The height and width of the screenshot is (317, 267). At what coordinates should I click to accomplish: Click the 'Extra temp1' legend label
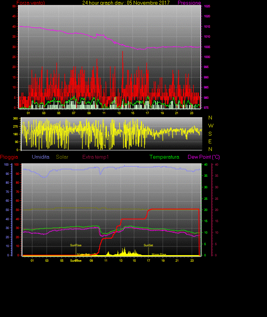[95, 157]
